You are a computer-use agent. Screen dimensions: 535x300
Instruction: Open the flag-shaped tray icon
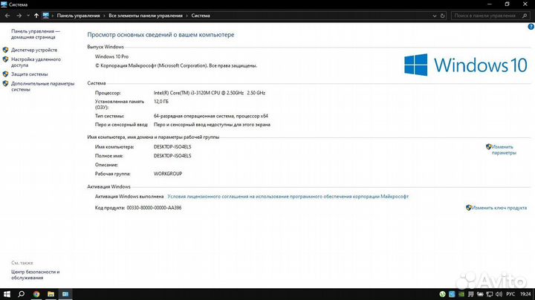pyautogui.click(x=471, y=294)
